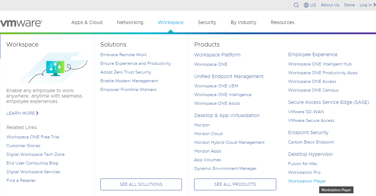Open Workspace ONE Intelligence product
The image size is (376, 196).
(x=223, y=95)
